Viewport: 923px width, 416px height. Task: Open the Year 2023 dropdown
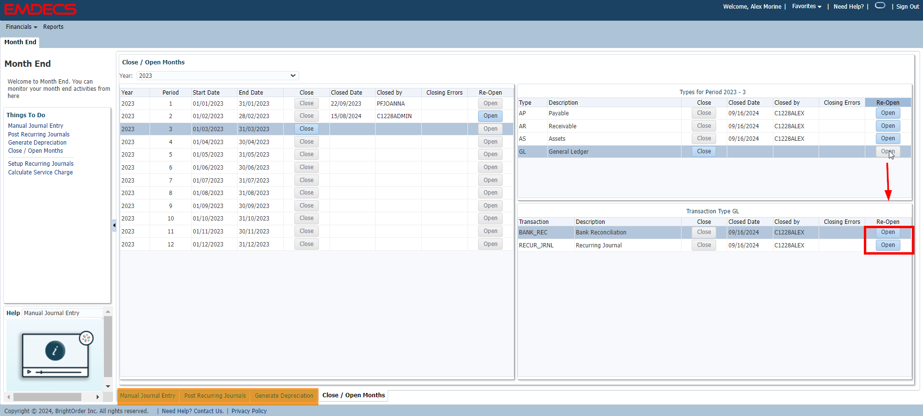coord(218,75)
